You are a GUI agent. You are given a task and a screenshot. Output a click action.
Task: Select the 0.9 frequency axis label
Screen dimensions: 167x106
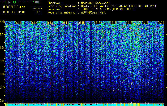point(2,61)
